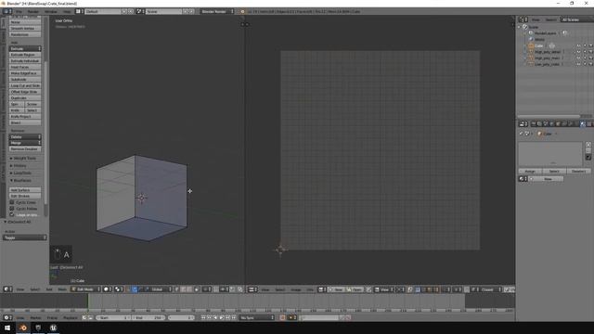This screenshot has height=334, width=594.
Task: Open the Window menu
Action: point(51,12)
